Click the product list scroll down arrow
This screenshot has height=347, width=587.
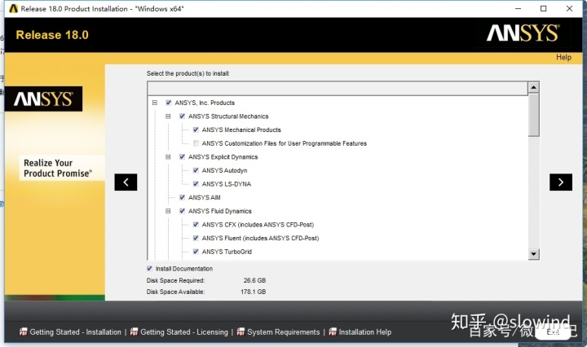click(x=533, y=254)
